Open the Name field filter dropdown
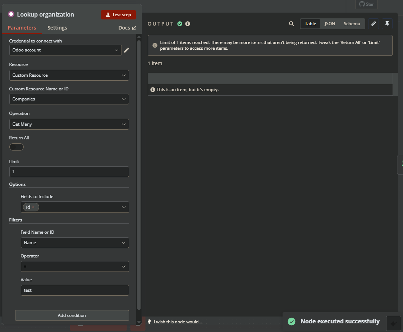Screen dimensions: 403x332 74,243
